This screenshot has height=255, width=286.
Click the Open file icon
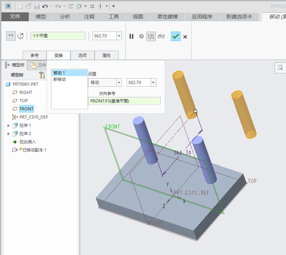[28, 6]
